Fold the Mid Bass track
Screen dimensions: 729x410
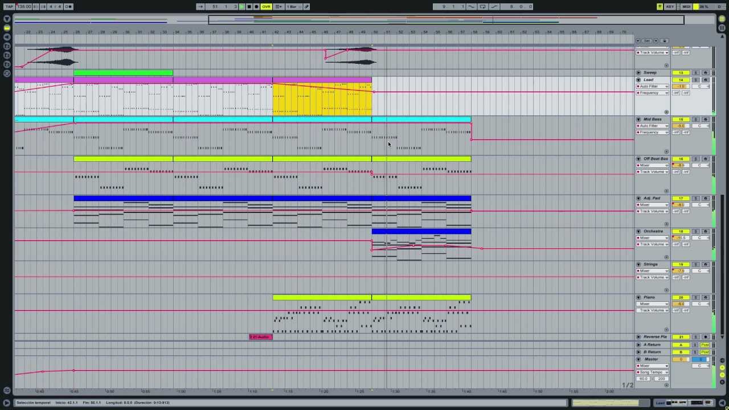coord(638,119)
